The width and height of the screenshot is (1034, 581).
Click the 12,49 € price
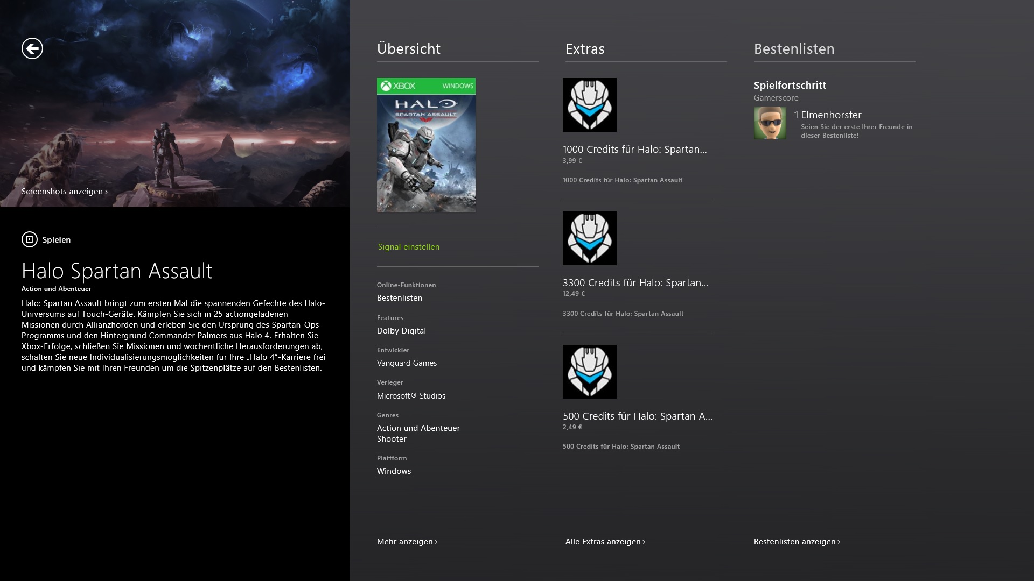(x=574, y=294)
